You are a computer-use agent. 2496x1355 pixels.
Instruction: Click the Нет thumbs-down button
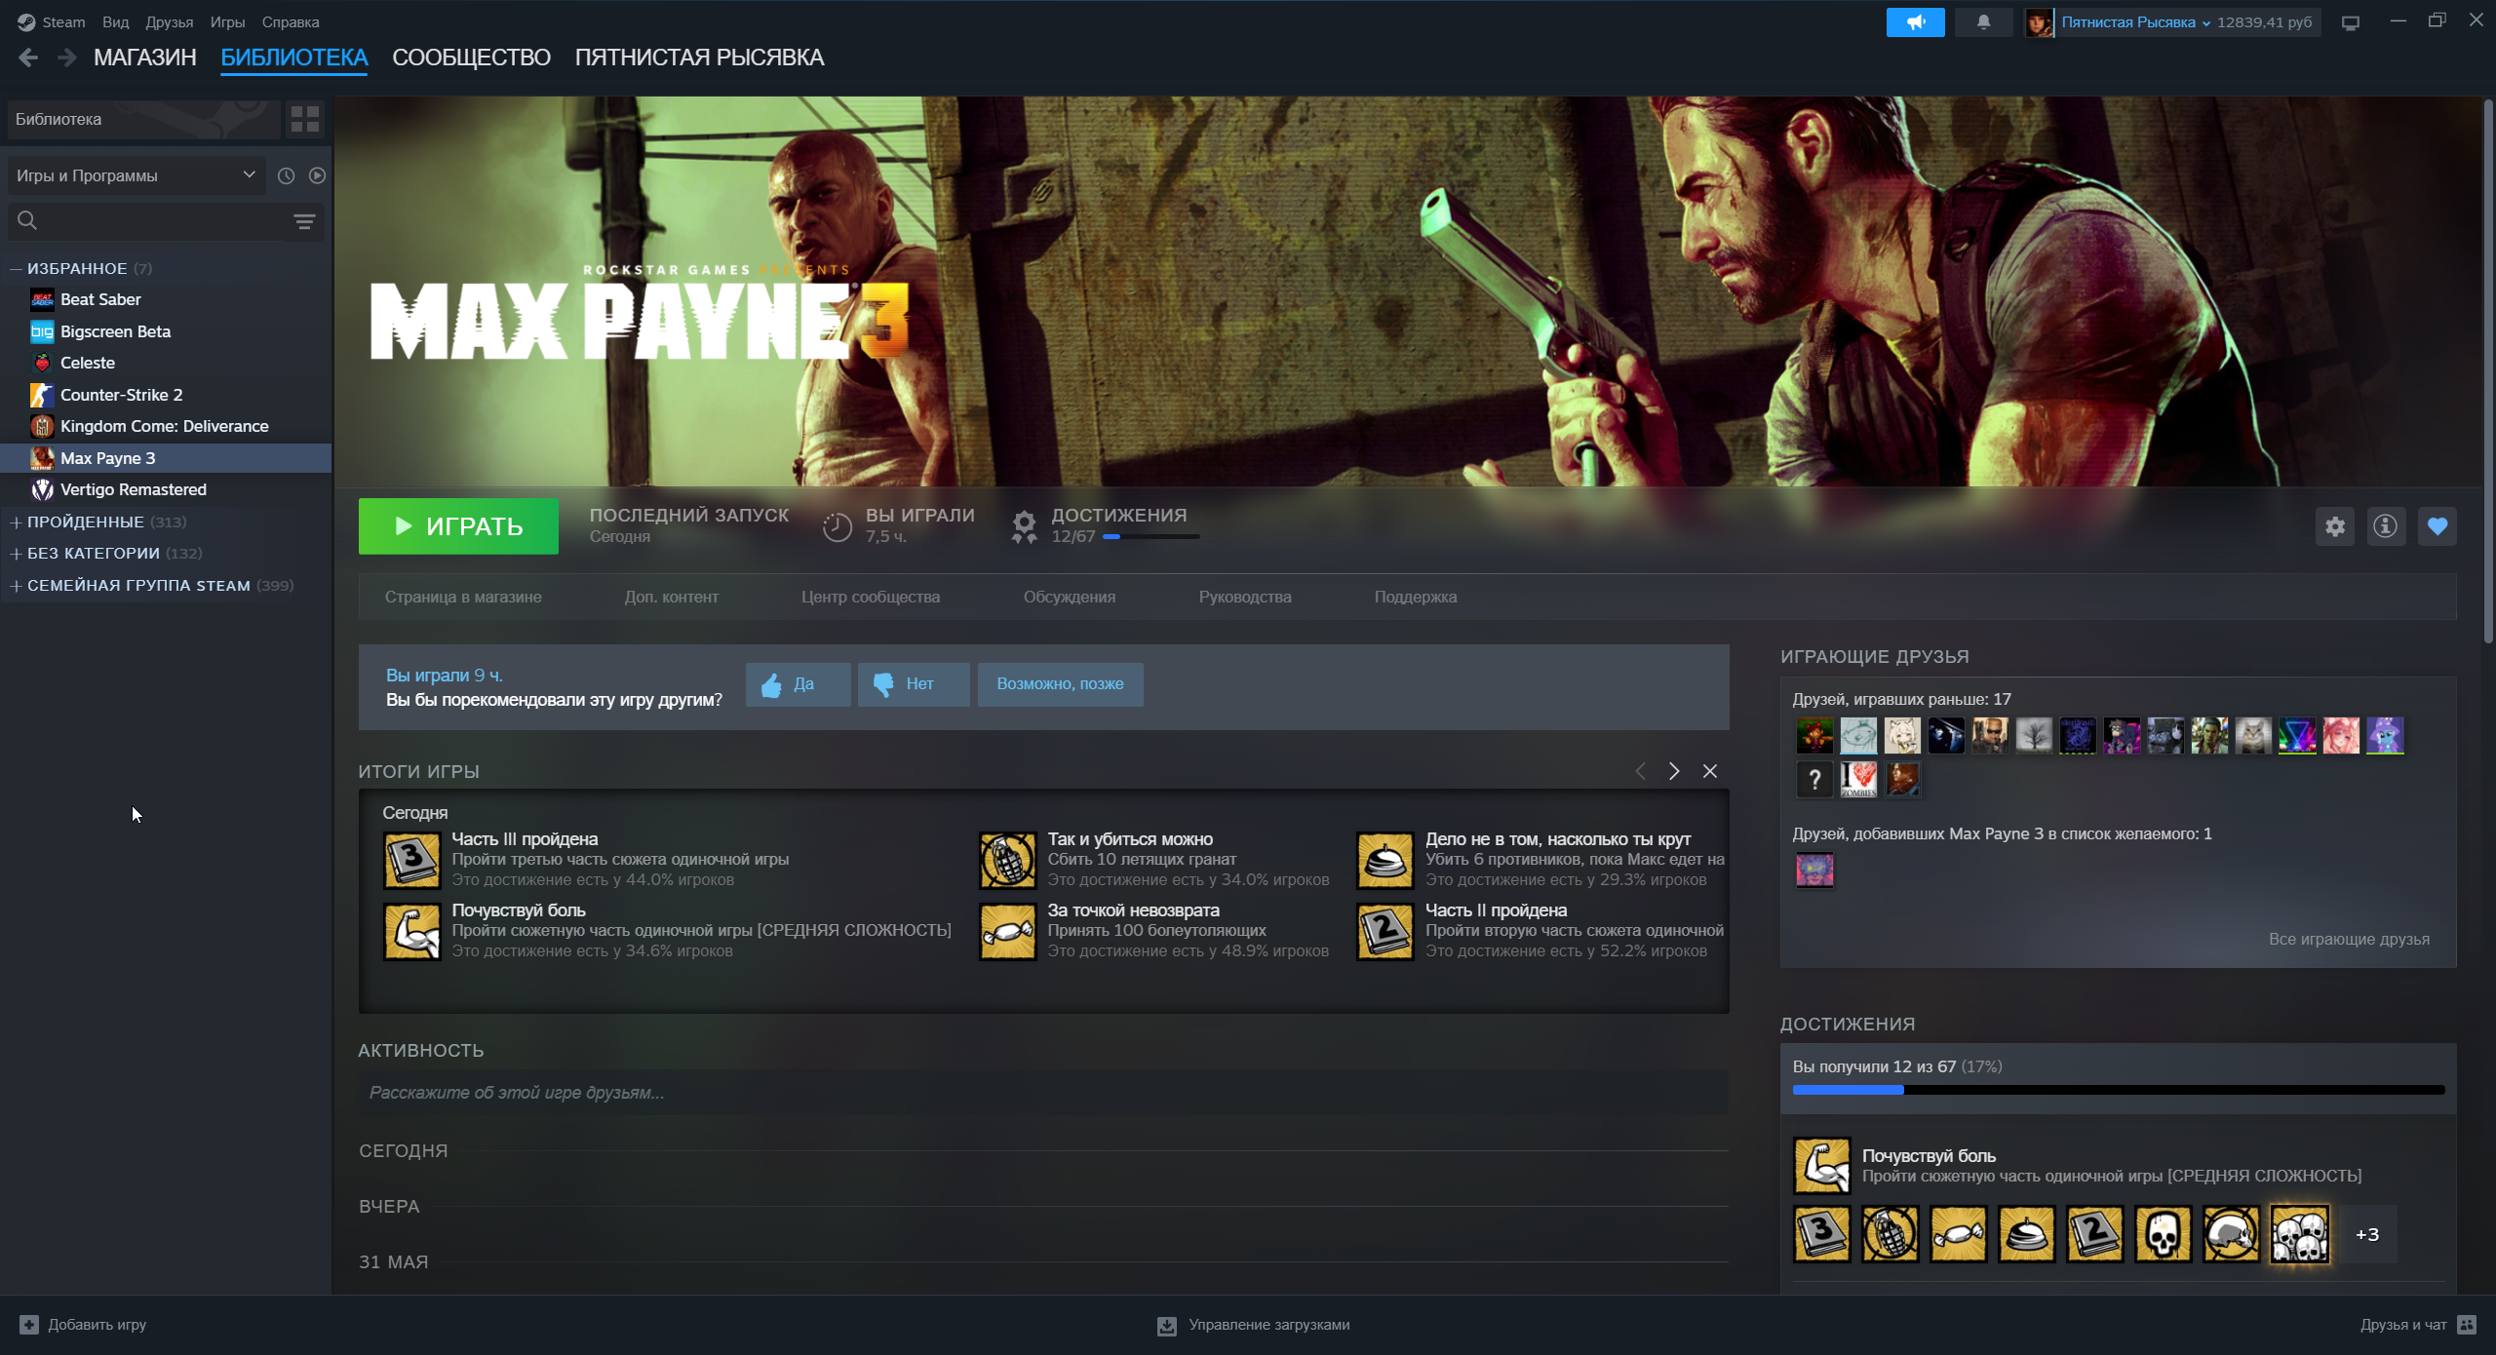click(x=914, y=684)
